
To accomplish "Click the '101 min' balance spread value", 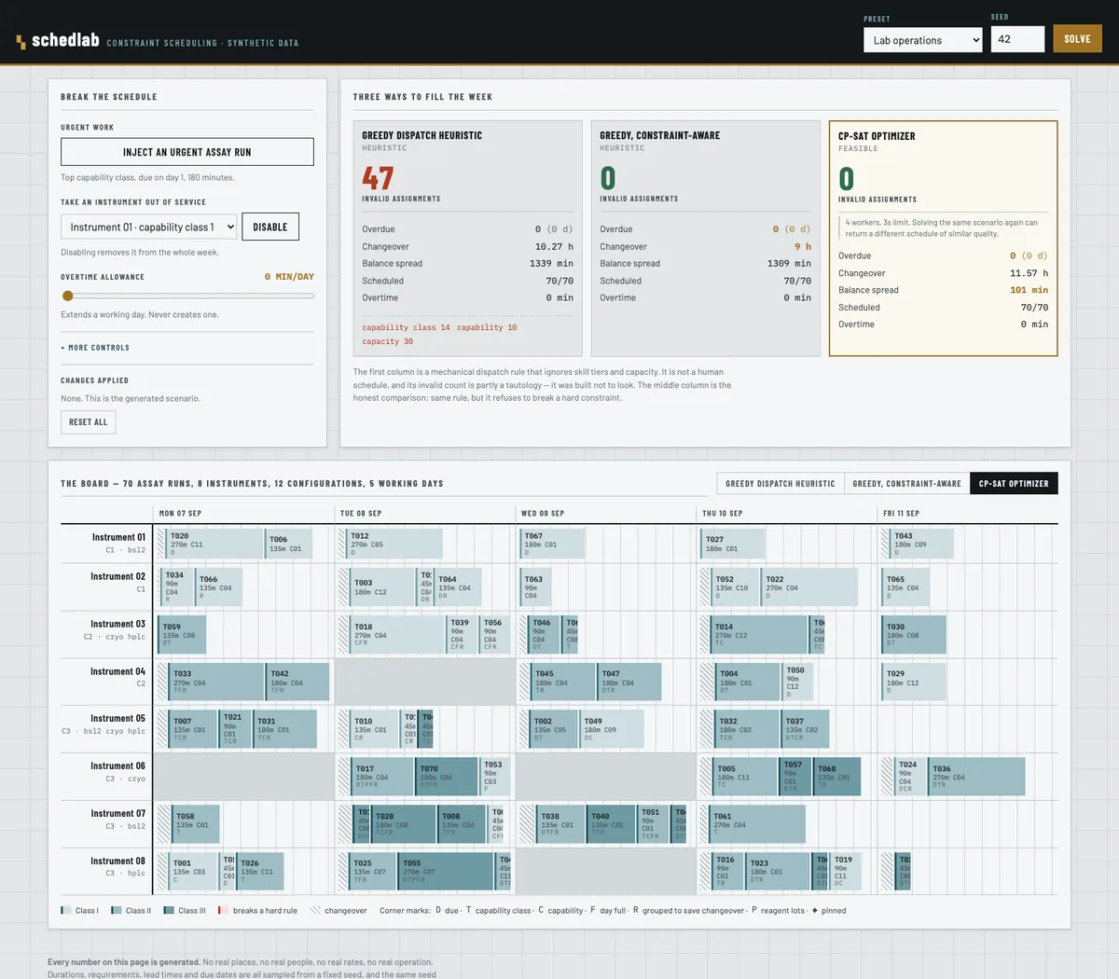I will coord(1029,290).
